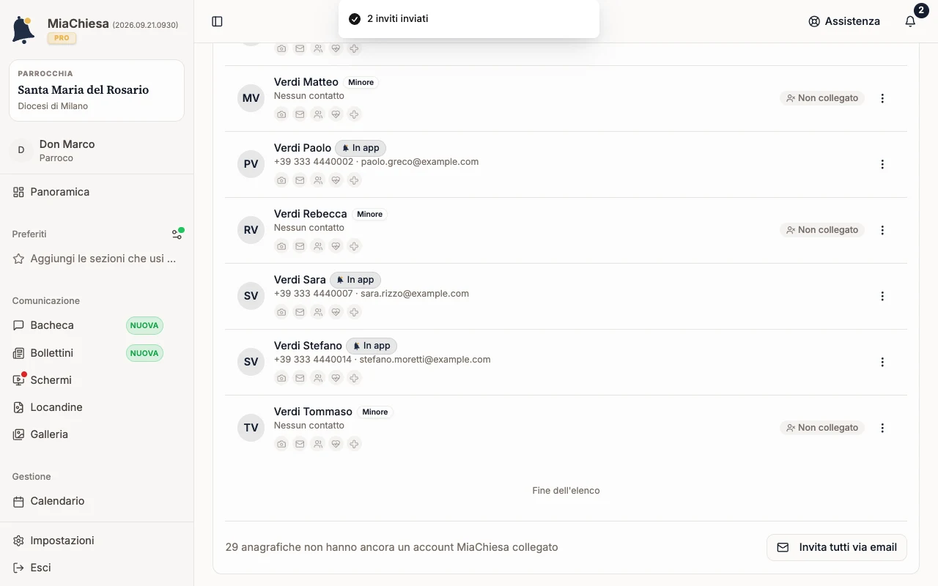Open the three-dot menu for Verdi Matteo
938x586 pixels.
[882, 98]
